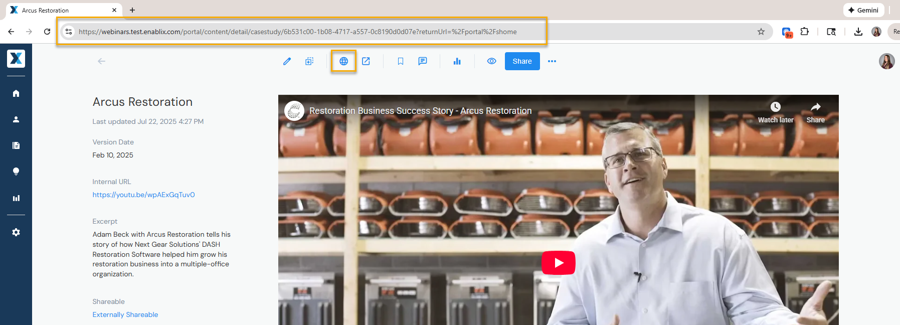The image size is (900, 325).
Task: Bookmark the page with the star icon
Action: 761,32
